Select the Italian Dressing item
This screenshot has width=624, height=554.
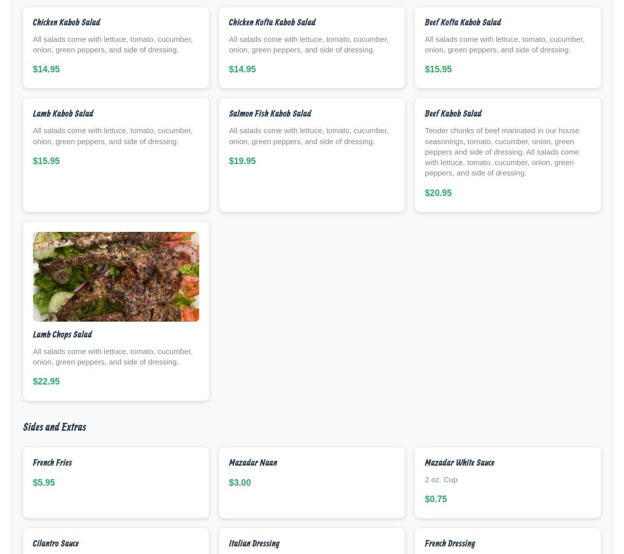(312, 542)
